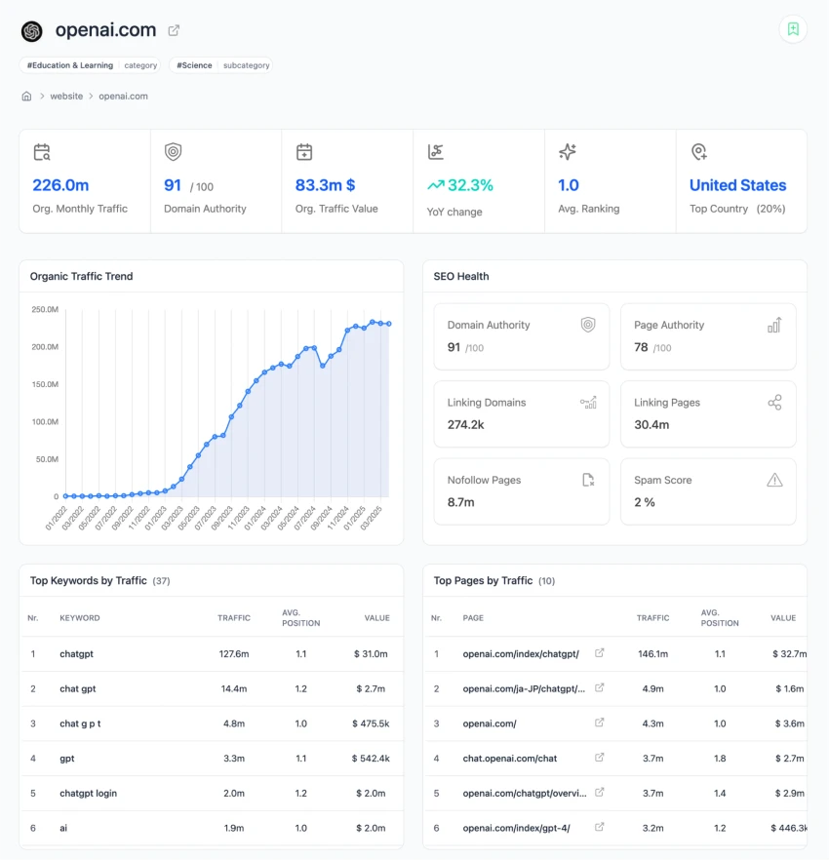Click the Linking Domains icon

(x=588, y=403)
